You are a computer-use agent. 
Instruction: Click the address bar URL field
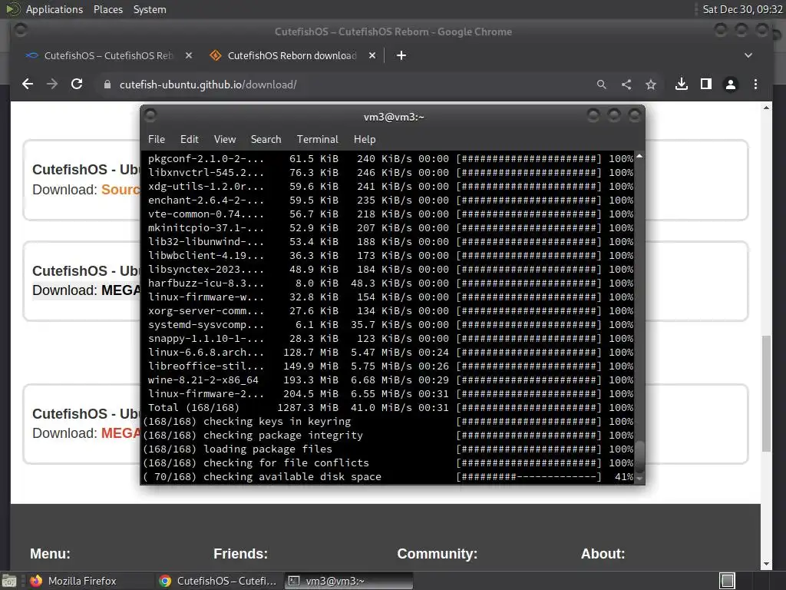point(346,85)
